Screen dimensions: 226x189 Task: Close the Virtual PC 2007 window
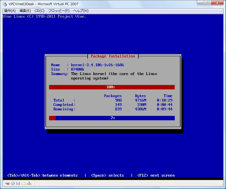tap(217, 3)
